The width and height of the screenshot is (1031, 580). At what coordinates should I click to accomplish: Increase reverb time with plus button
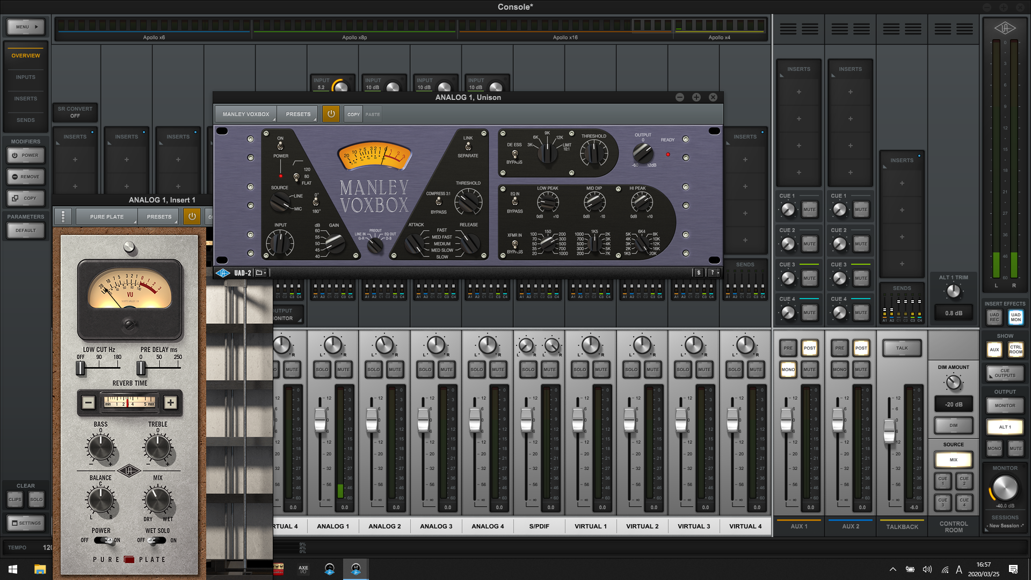(170, 403)
